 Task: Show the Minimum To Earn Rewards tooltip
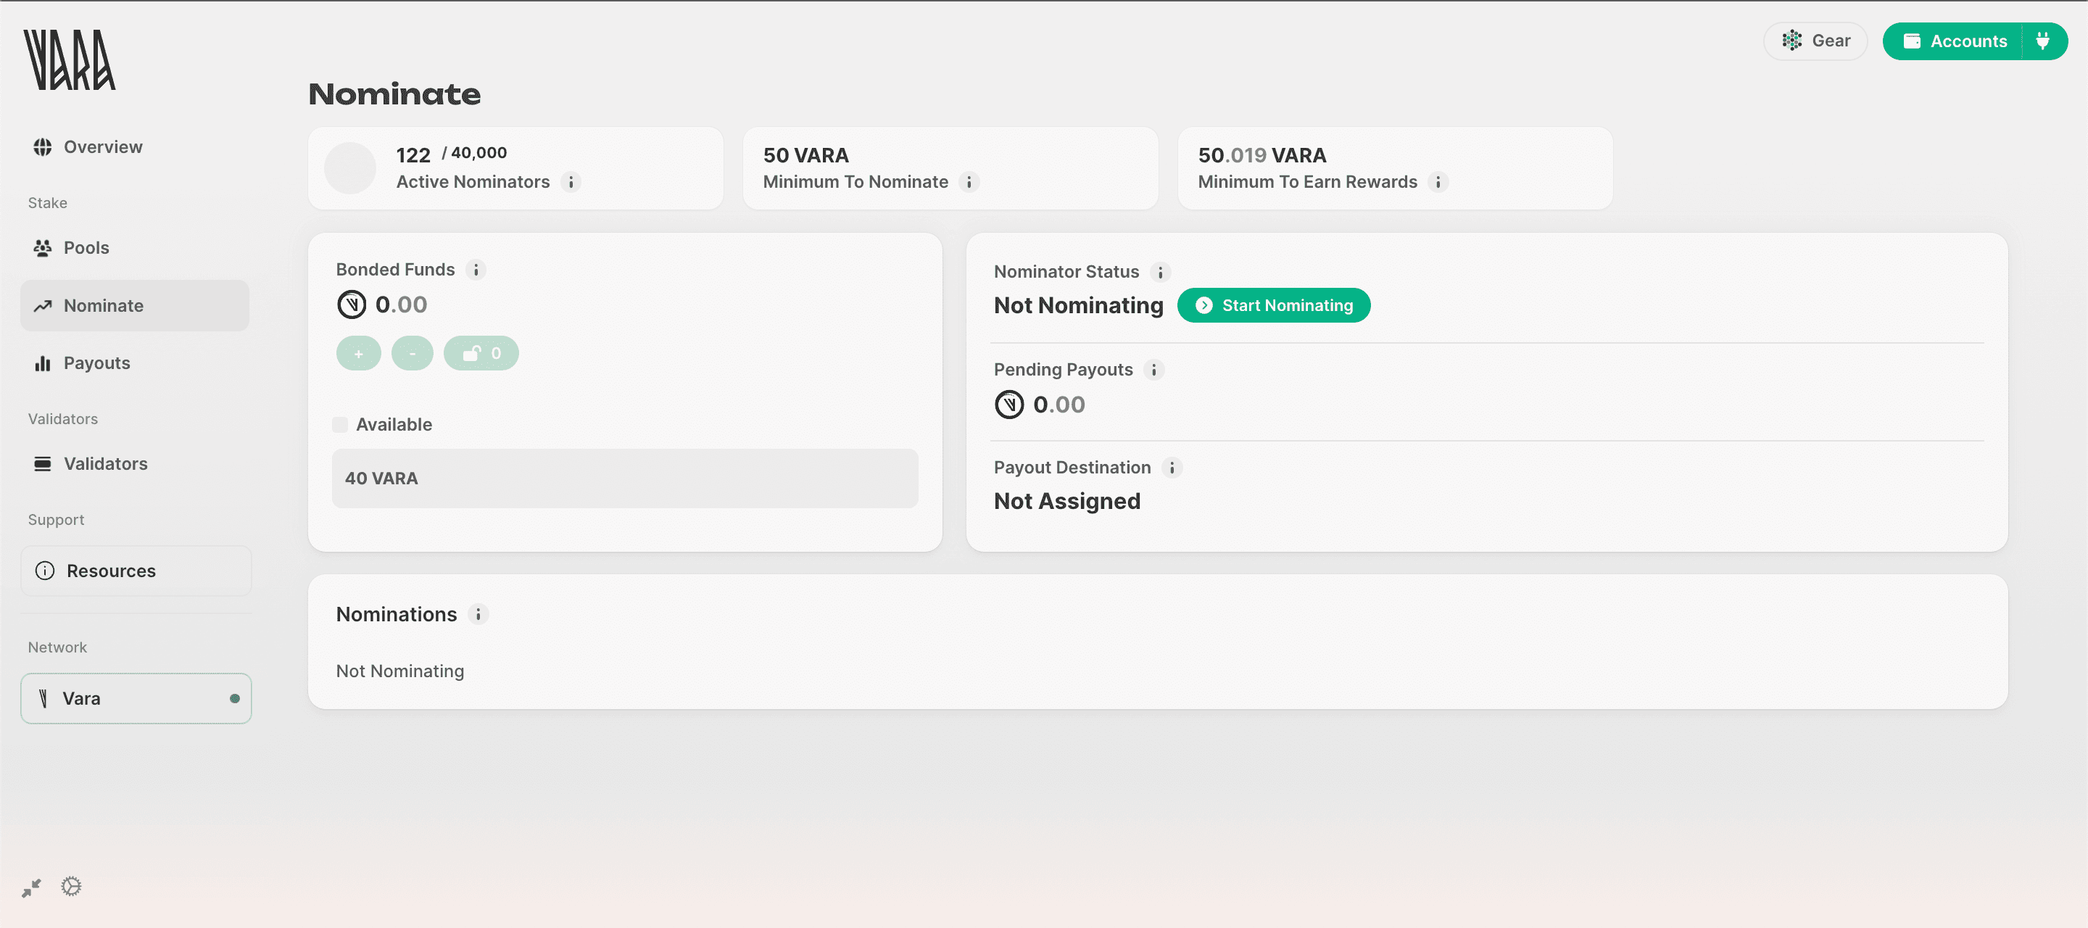pyautogui.click(x=1438, y=183)
